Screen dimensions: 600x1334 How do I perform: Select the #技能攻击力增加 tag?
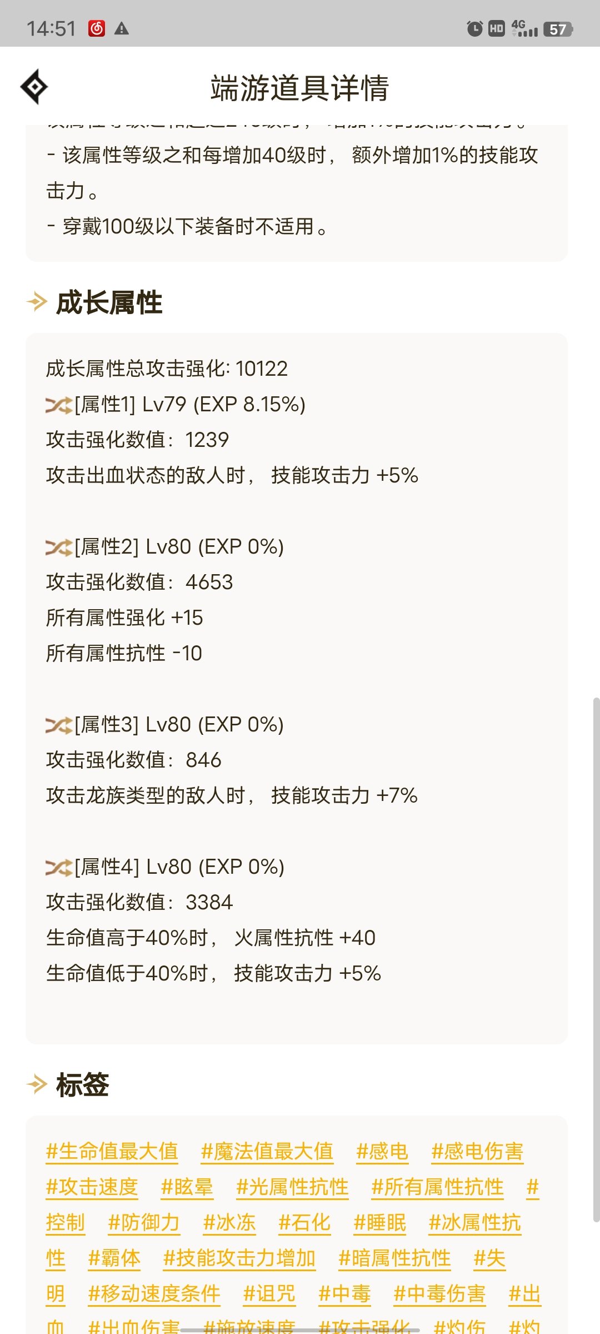239,1258
